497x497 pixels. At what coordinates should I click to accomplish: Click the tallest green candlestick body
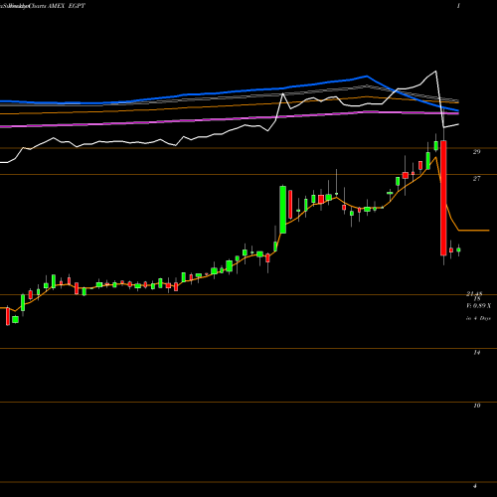tap(283, 210)
